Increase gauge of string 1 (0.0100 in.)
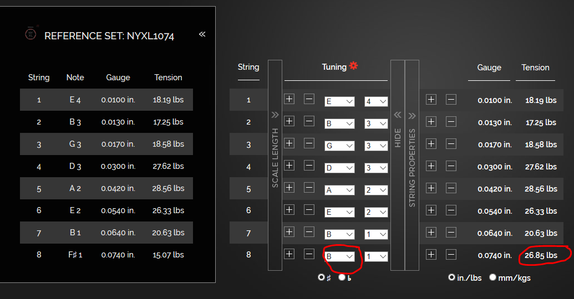The image size is (574, 299). [431, 100]
